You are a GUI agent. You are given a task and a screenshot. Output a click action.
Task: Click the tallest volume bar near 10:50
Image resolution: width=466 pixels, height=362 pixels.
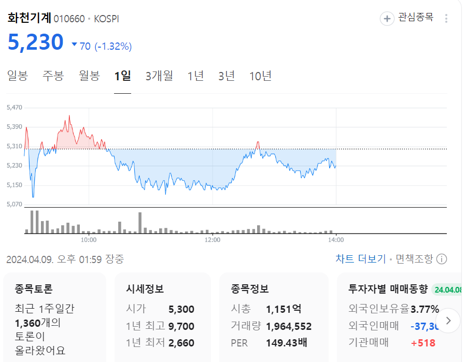[x=140, y=223]
